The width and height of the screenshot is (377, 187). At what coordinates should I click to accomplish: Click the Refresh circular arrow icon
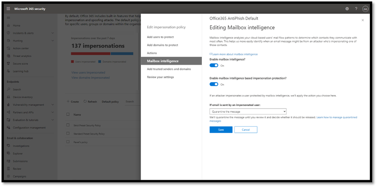pos(85,101)
